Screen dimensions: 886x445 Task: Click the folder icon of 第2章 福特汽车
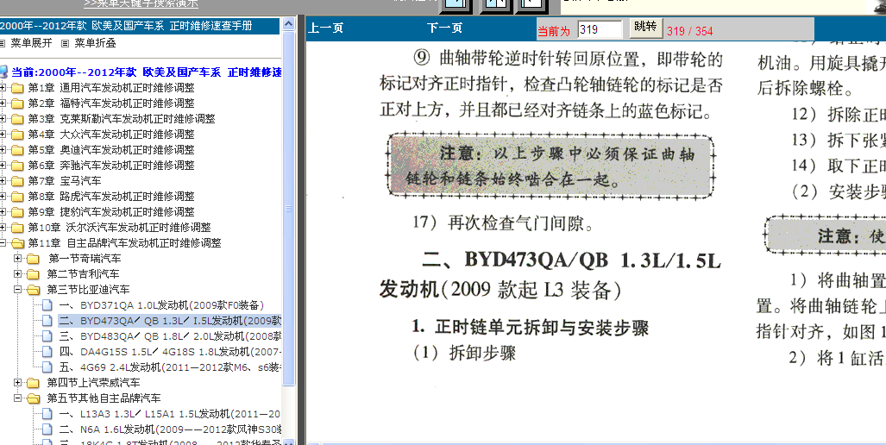click(17, 103)
